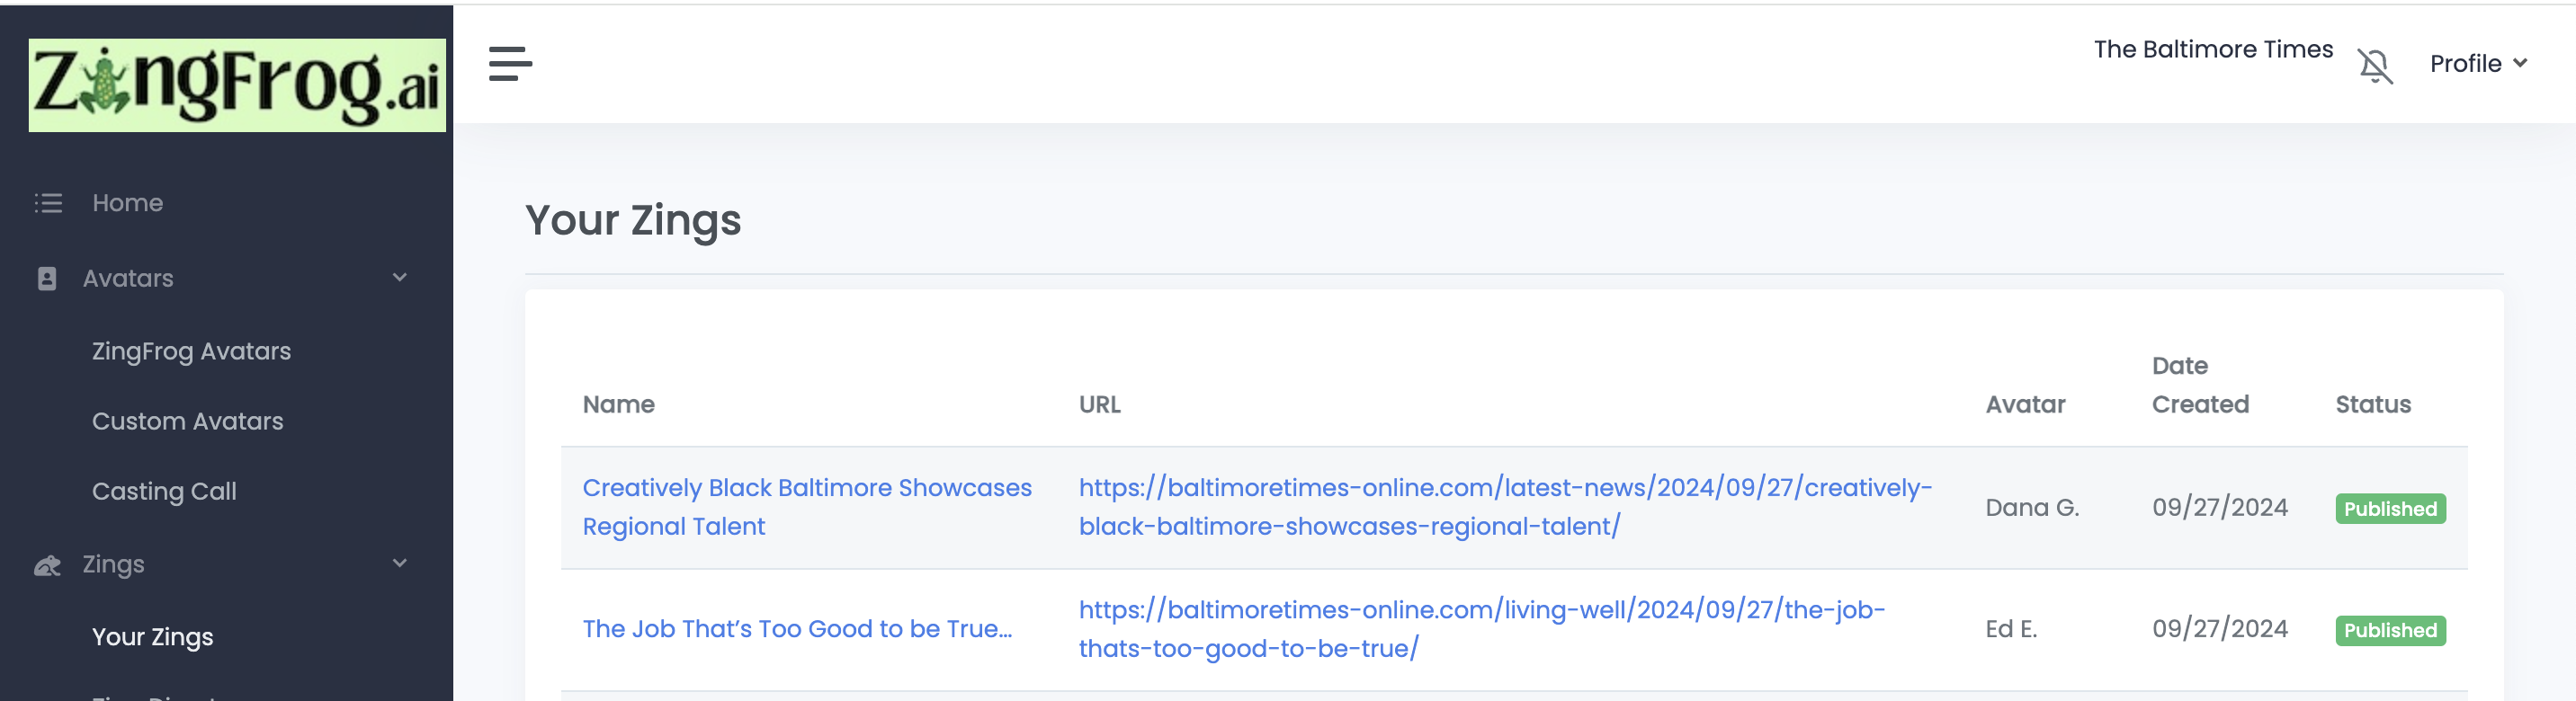Viewport: 2576px width, 701px height.
Task: Open the creatively-black-baltimore article URL
Action: pos(1504,507)
